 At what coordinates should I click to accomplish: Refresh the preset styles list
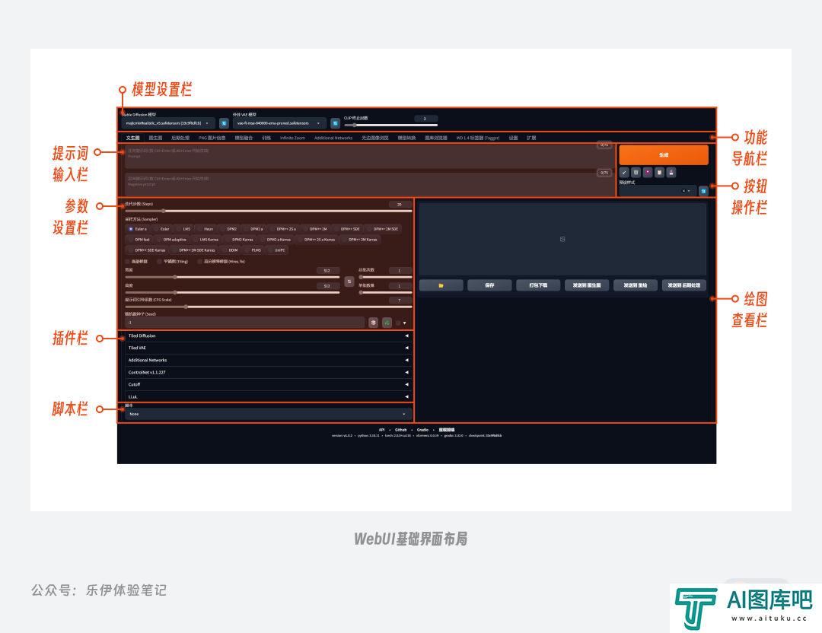click(x=703, y=191)
